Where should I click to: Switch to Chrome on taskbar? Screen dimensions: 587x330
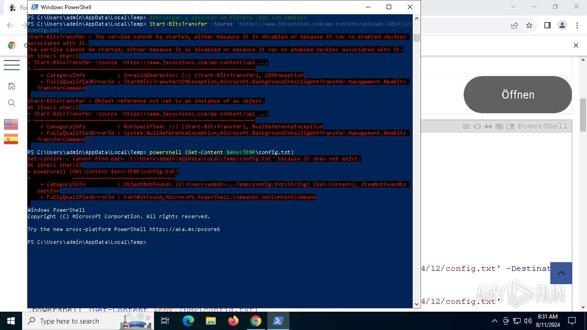tap(256, 321)
